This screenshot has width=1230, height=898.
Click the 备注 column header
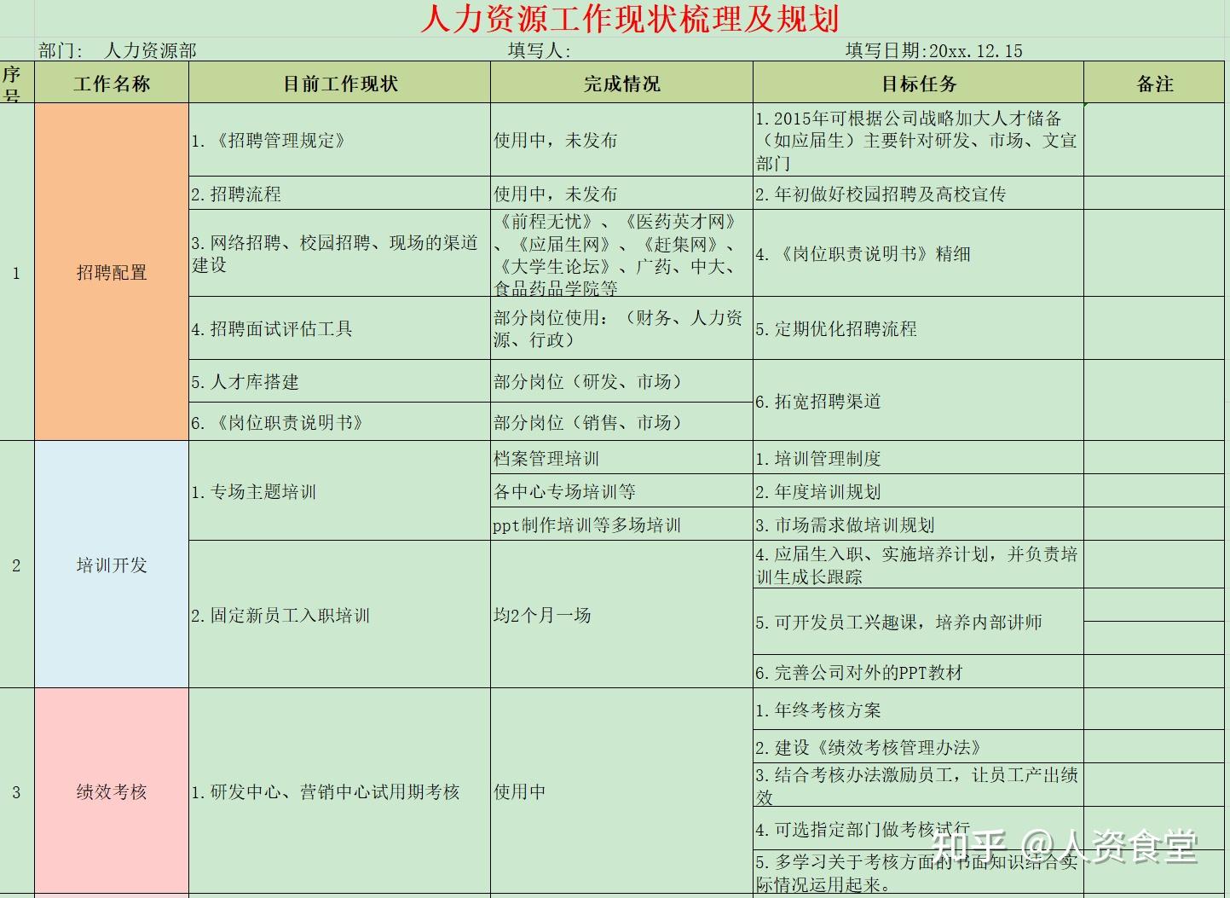(x=1155, y=83)
